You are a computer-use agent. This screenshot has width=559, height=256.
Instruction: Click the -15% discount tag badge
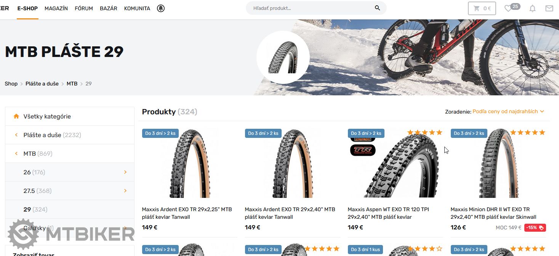click(x=535, y=228)
